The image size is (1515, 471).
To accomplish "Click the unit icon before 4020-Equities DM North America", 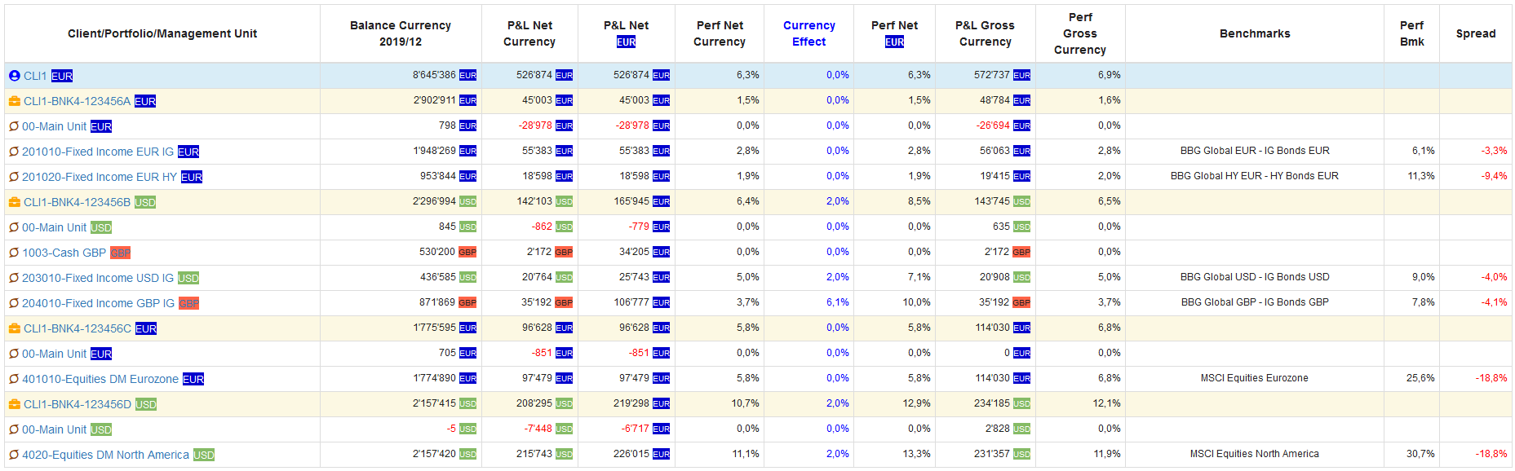I will click(x=14, y=455).
